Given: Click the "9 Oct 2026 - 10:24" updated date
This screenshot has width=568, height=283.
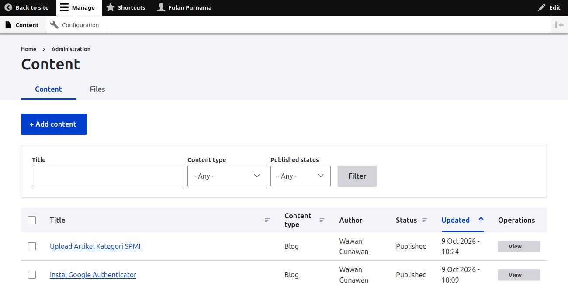Looking at the screenshot, I should coord(461,246).
